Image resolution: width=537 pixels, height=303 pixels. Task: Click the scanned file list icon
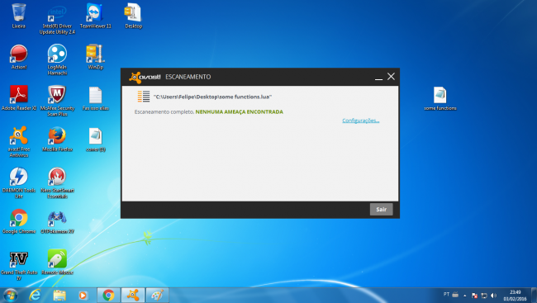(144, 97)
